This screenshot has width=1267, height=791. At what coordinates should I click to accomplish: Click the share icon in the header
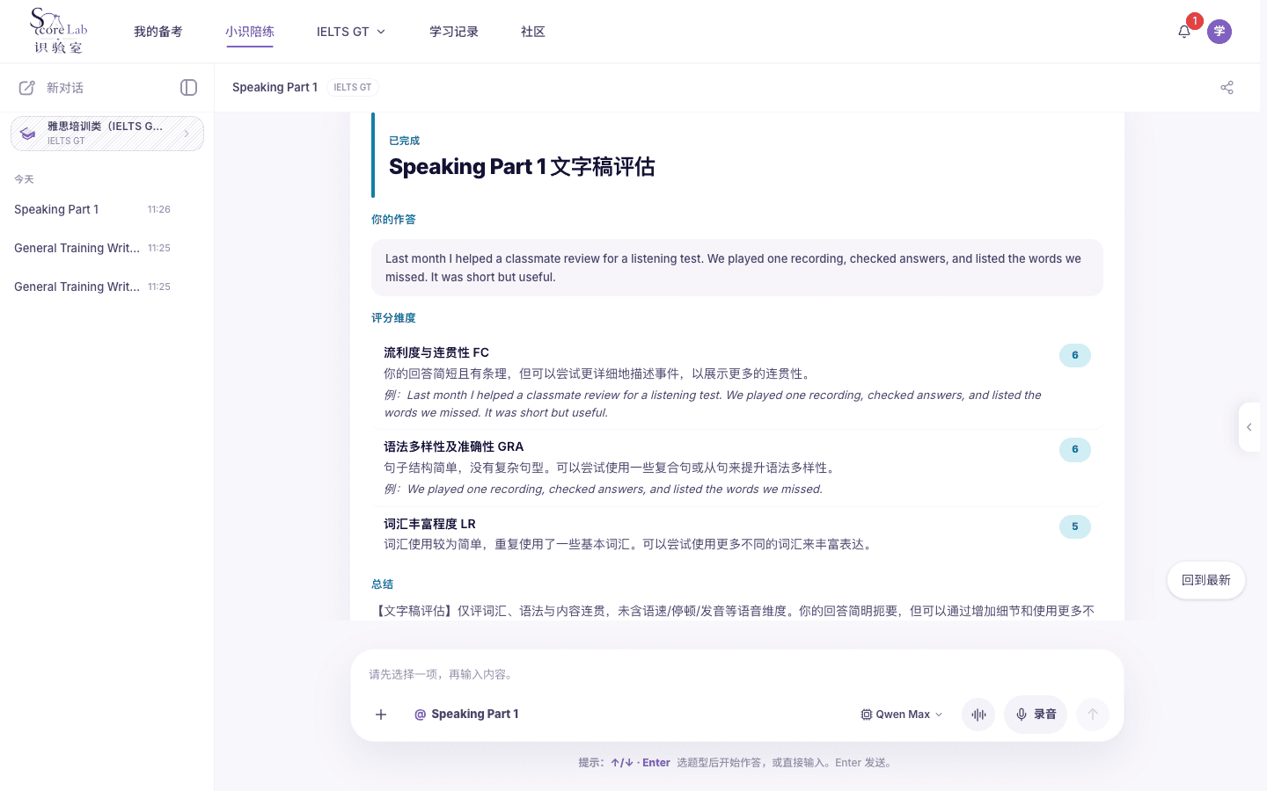1227,87
